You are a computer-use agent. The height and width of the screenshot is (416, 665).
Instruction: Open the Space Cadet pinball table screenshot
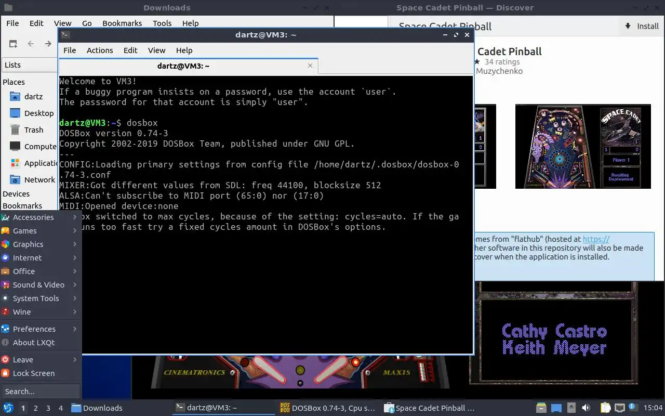(583, 146)
